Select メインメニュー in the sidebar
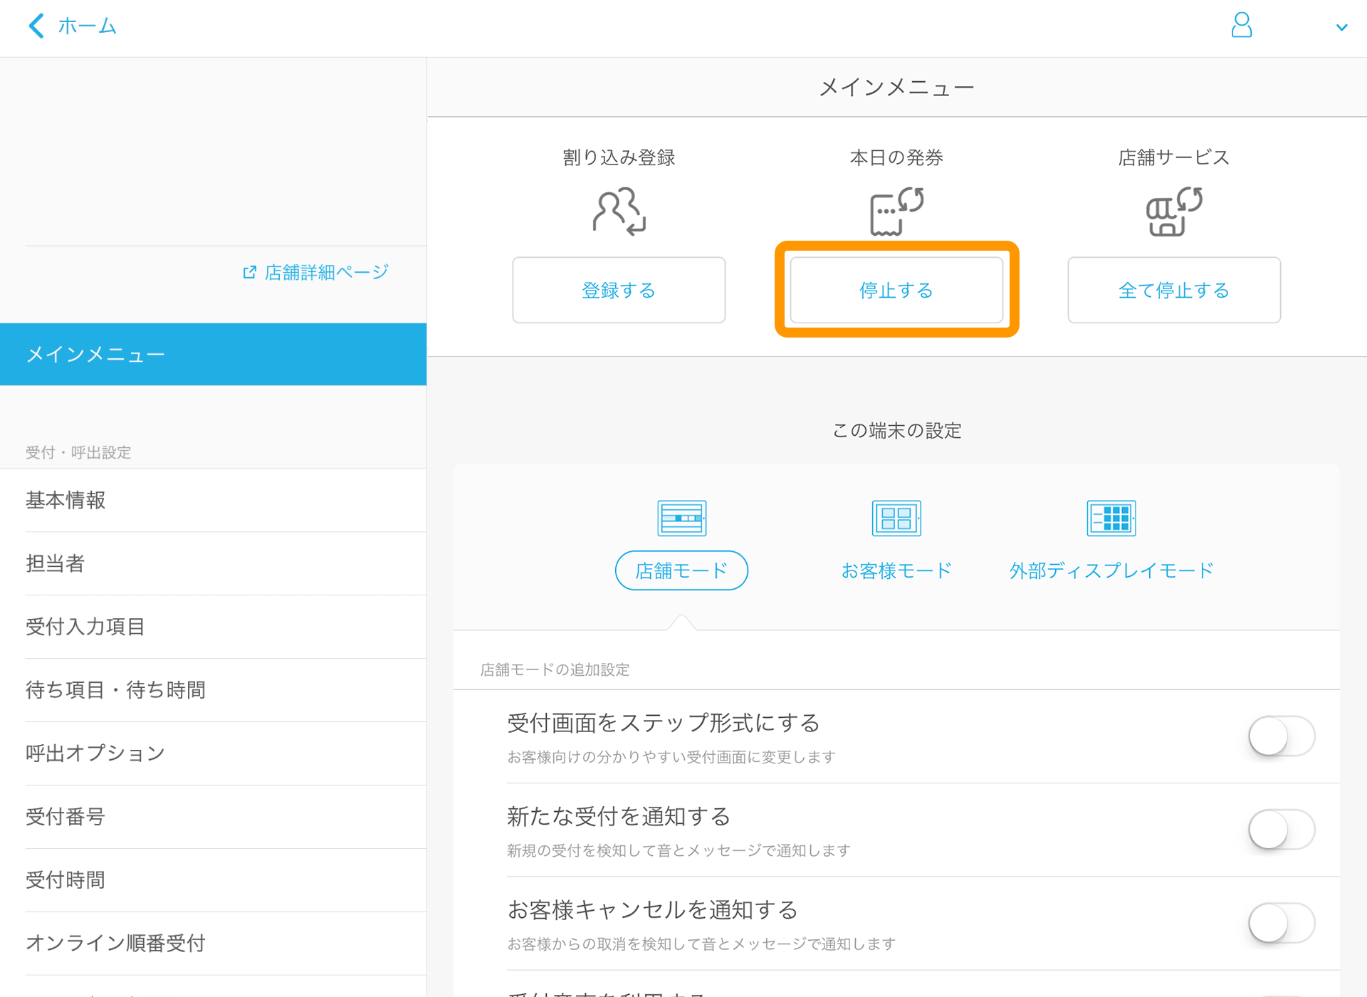The height and width of the screenshot is (997, 1367). coord(95,354)
